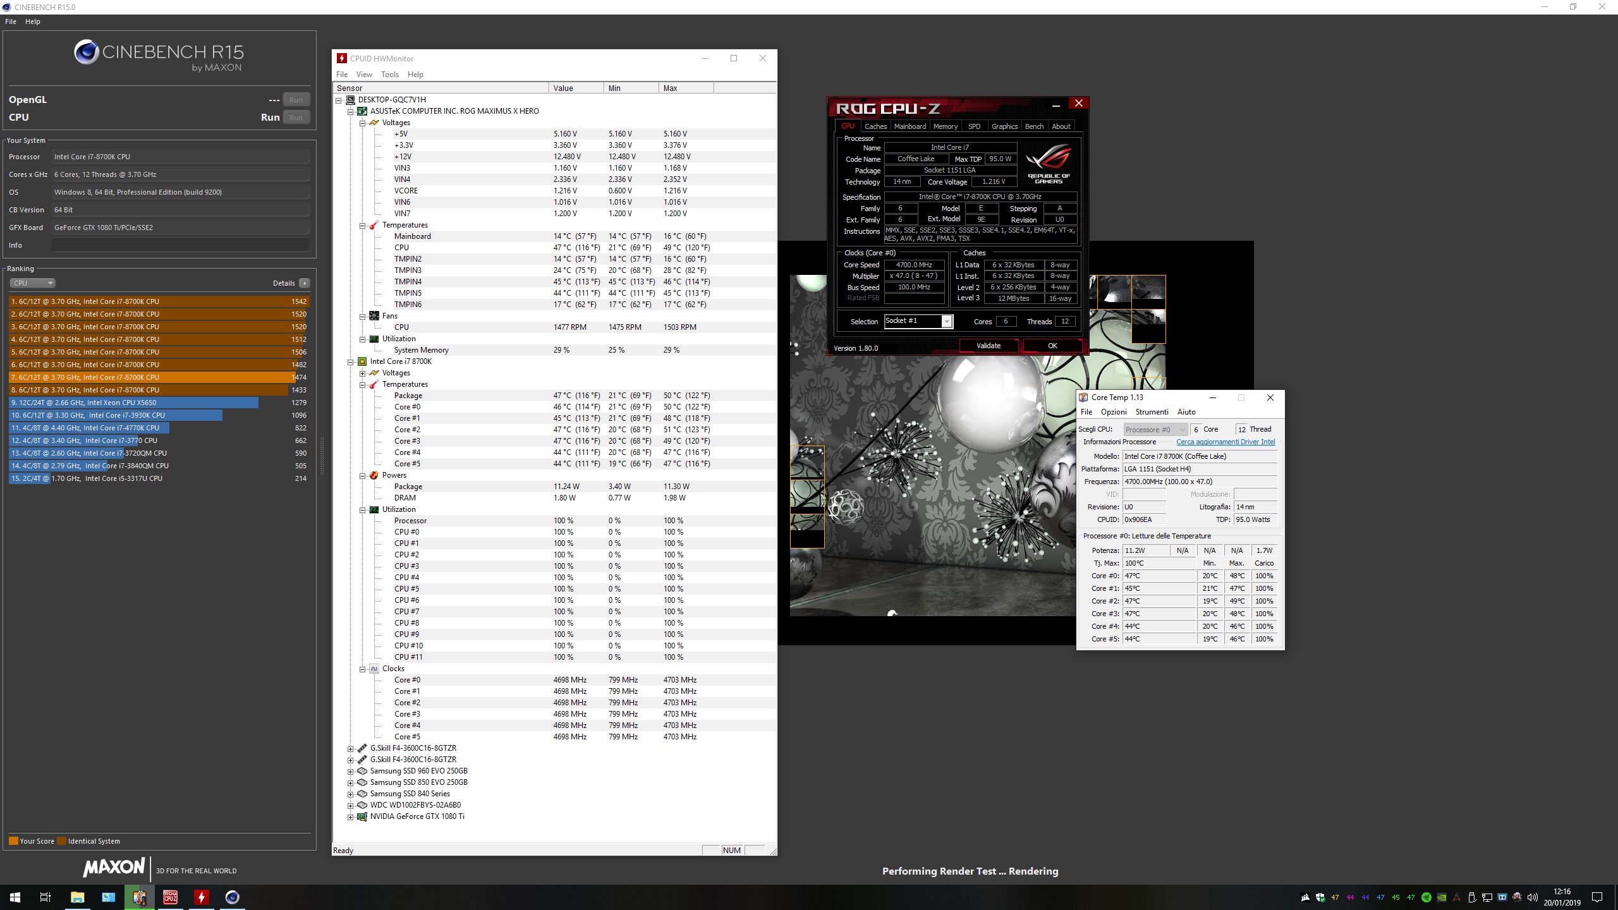Open the Windows Start menu
Screen dimensions: 1618x910
point(15,897)
